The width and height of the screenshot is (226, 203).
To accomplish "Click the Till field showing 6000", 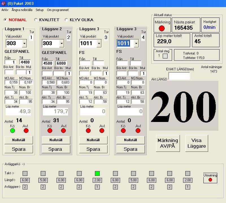I will pos(61,63).
